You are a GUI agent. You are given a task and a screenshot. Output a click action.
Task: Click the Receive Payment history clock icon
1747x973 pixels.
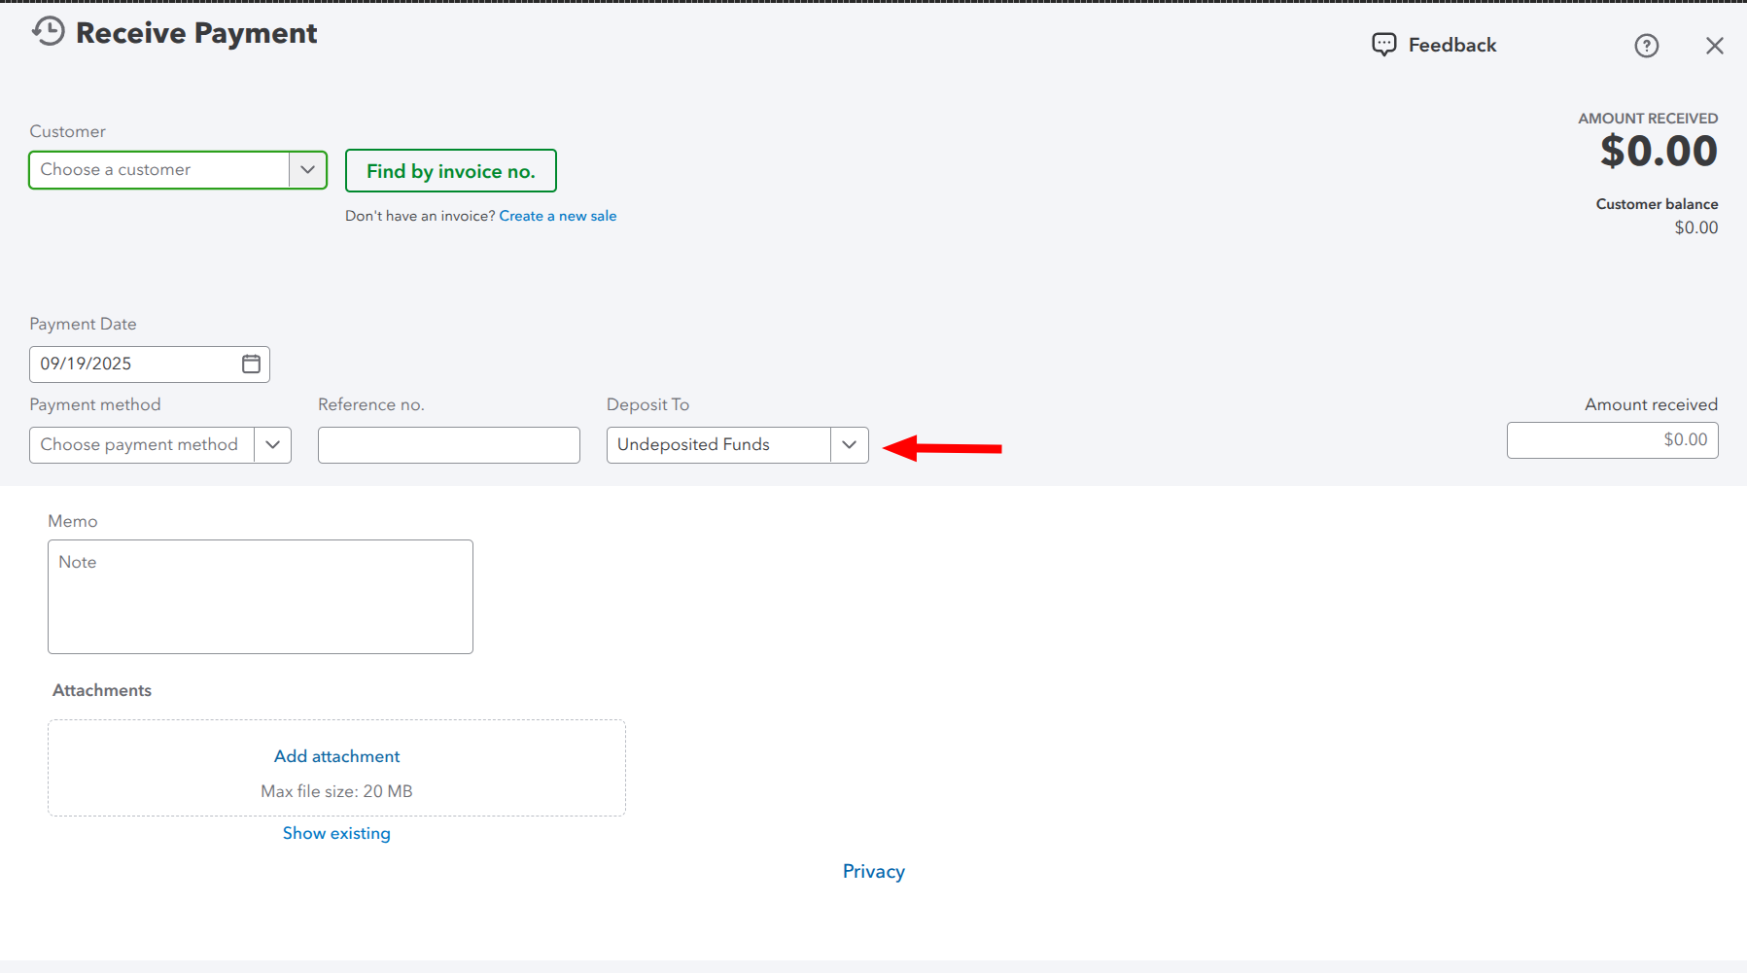[49, 32]
